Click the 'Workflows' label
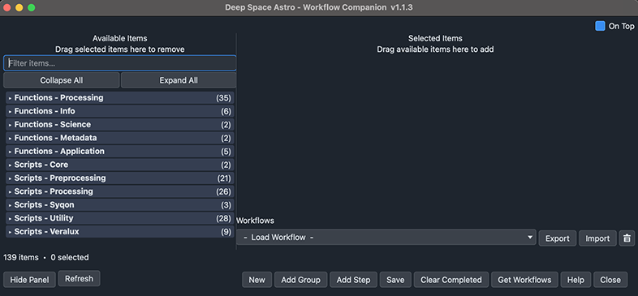638x296 pixels. point(256,221)
